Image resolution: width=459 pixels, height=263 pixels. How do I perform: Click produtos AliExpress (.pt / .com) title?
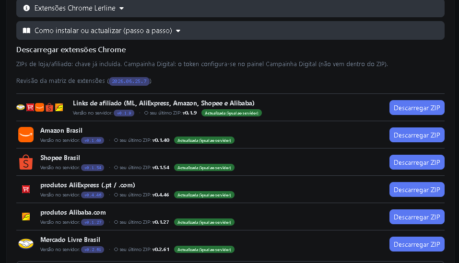click(87, 185)
